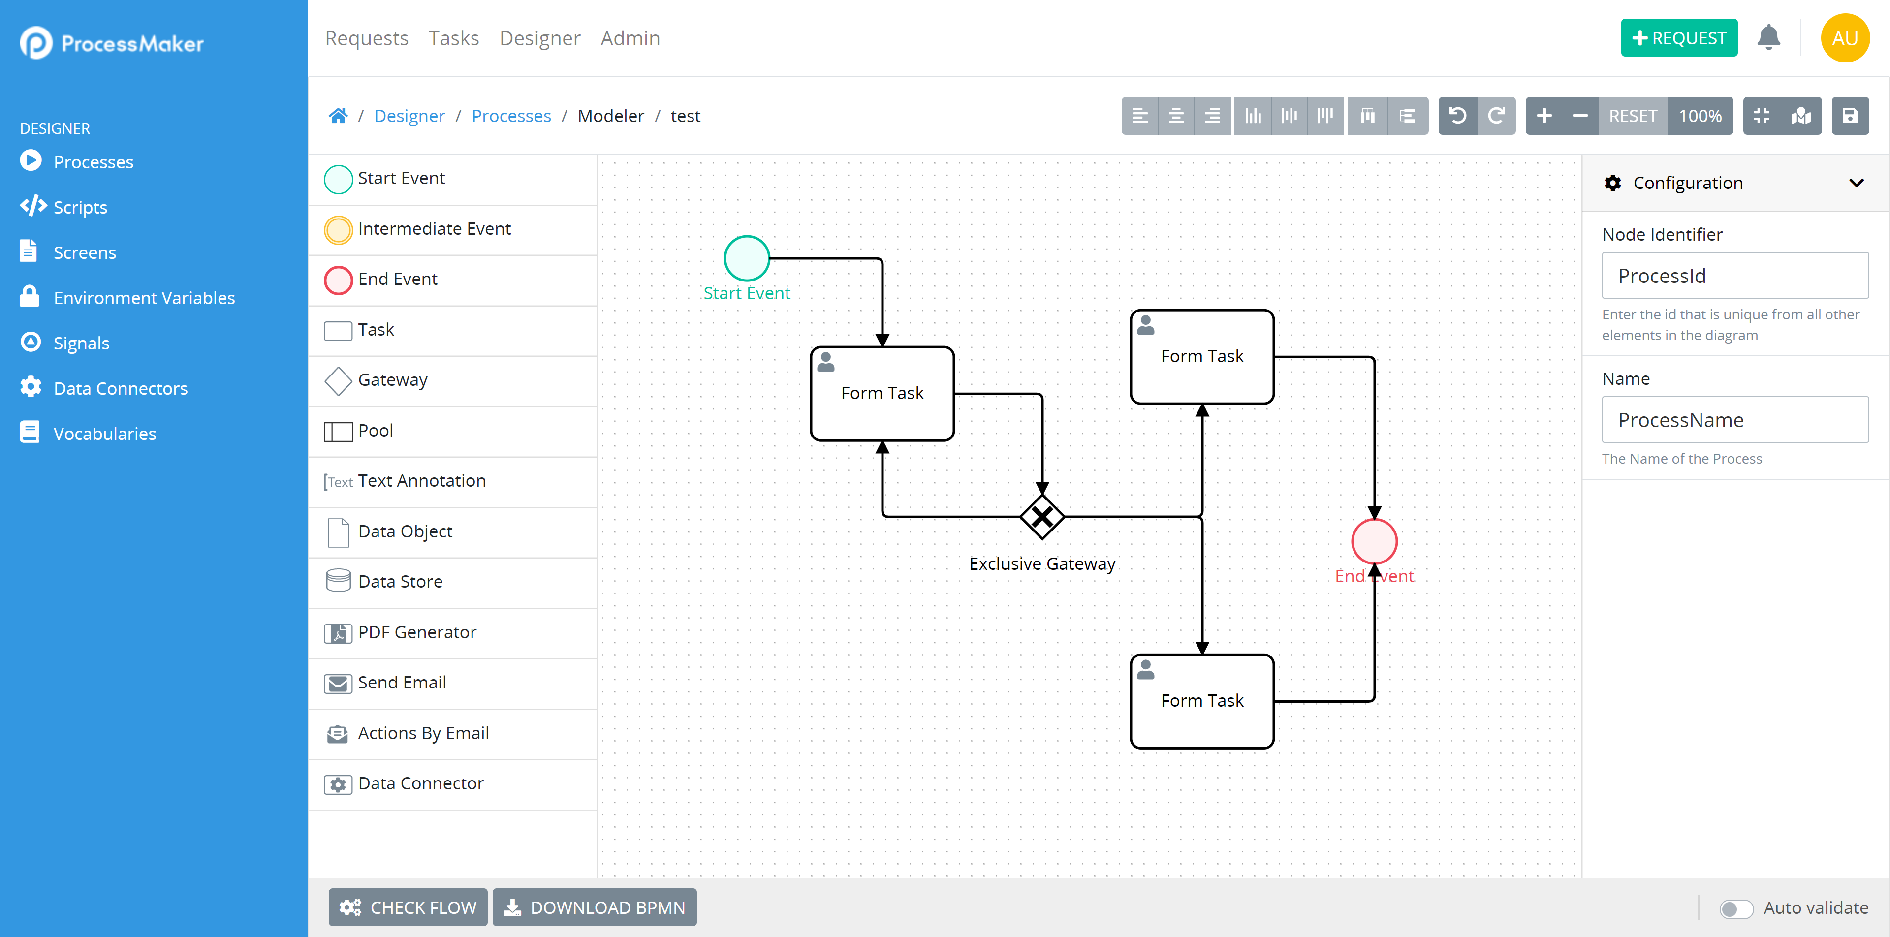1890x937 pixels.
Task: Click the home breadcrumb icon
Action: (338, 116)
